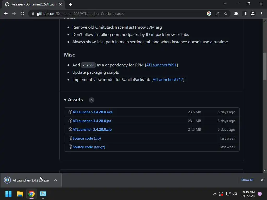Bookmark this page with star icon
This screenshot has height=200, width=267.
coord(226,14)
